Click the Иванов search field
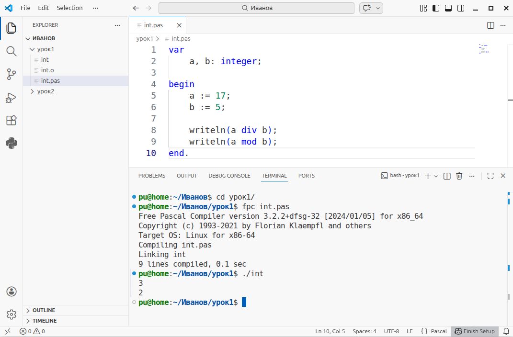The image size is (513, 337). (x=257, y=8)
